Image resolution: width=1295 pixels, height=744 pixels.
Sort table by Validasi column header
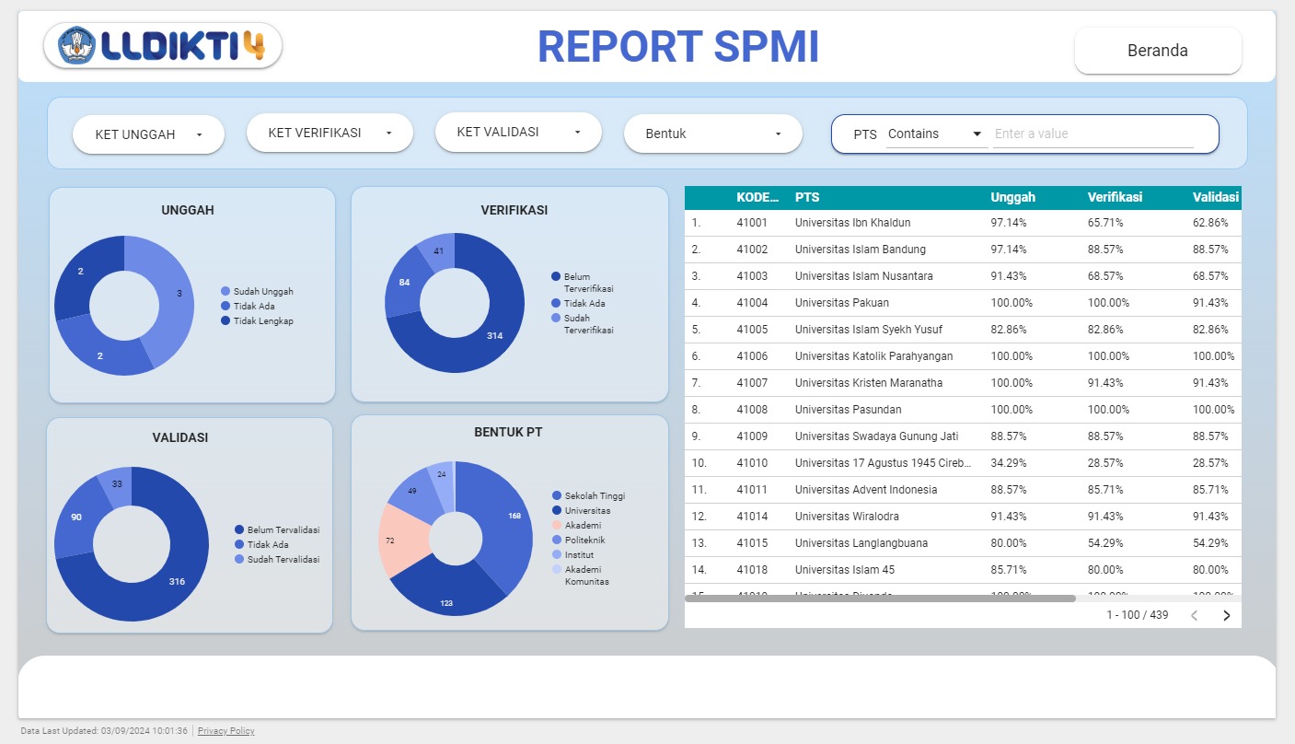click(x=1216, y=197)
